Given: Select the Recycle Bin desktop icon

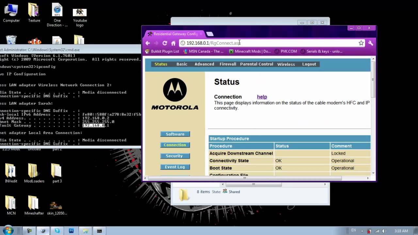Looking at the screenshot, I should (11, 40).
